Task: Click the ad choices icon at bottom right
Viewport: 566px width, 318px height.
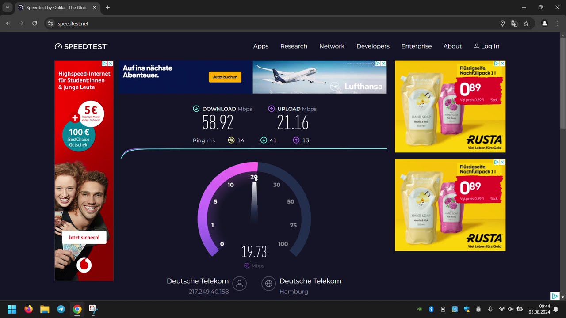Action: pyautogui.click(x=555, y=296)
